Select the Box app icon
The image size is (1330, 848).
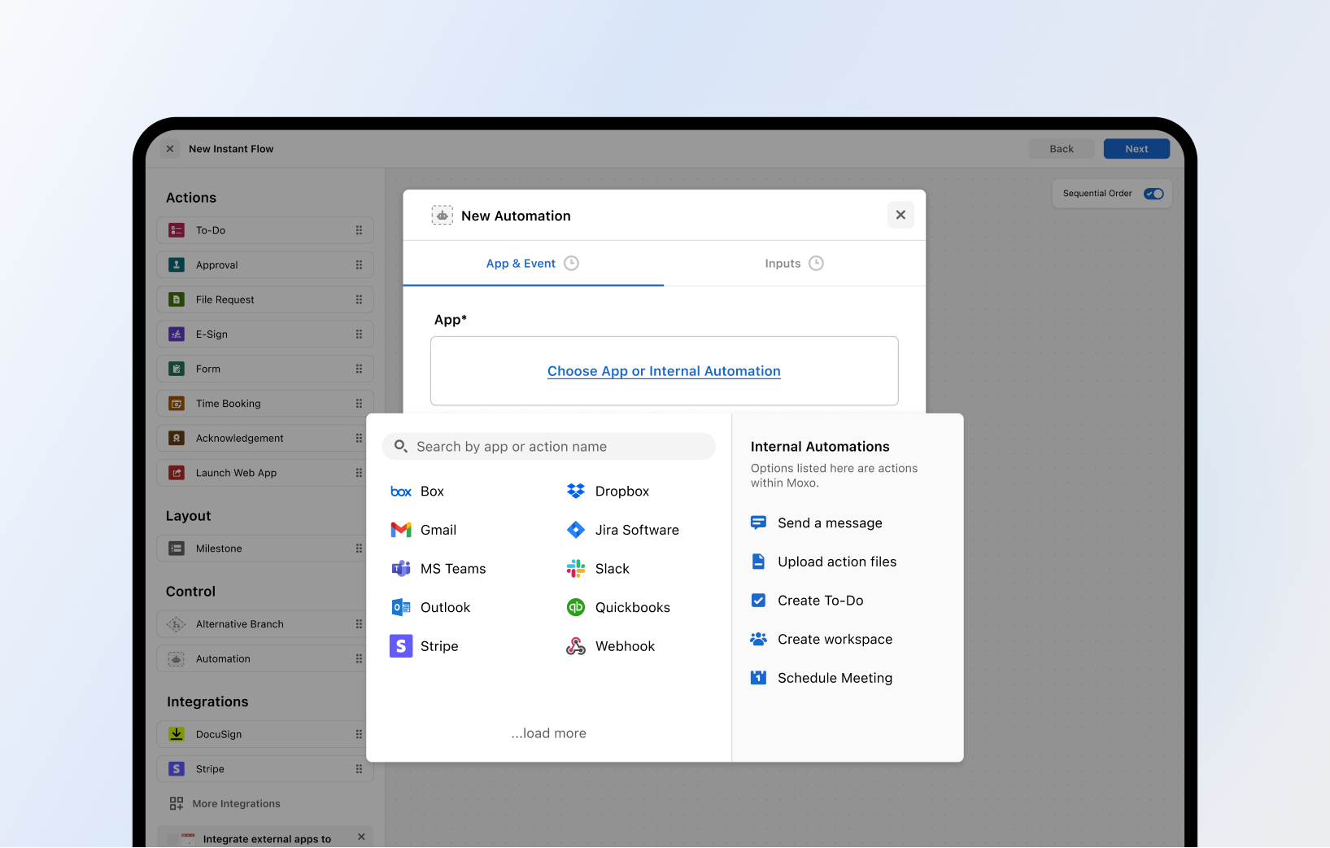point(401,492)
